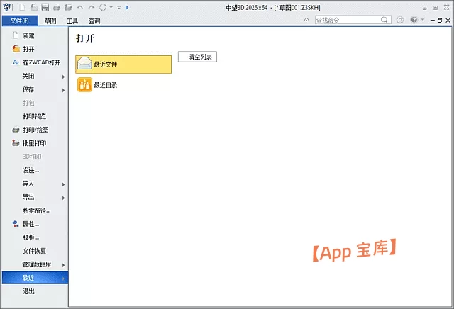Screen dimensions: 454x309
Task: Expand the 保存 submenu
Action: point(34,89)
